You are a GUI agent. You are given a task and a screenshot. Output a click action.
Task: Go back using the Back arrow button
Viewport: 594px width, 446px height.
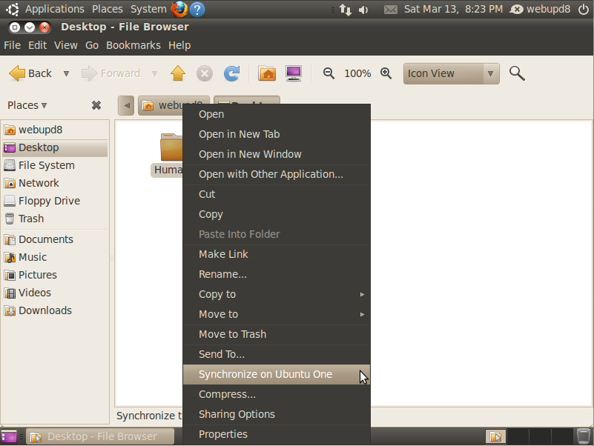coord(30,73)
